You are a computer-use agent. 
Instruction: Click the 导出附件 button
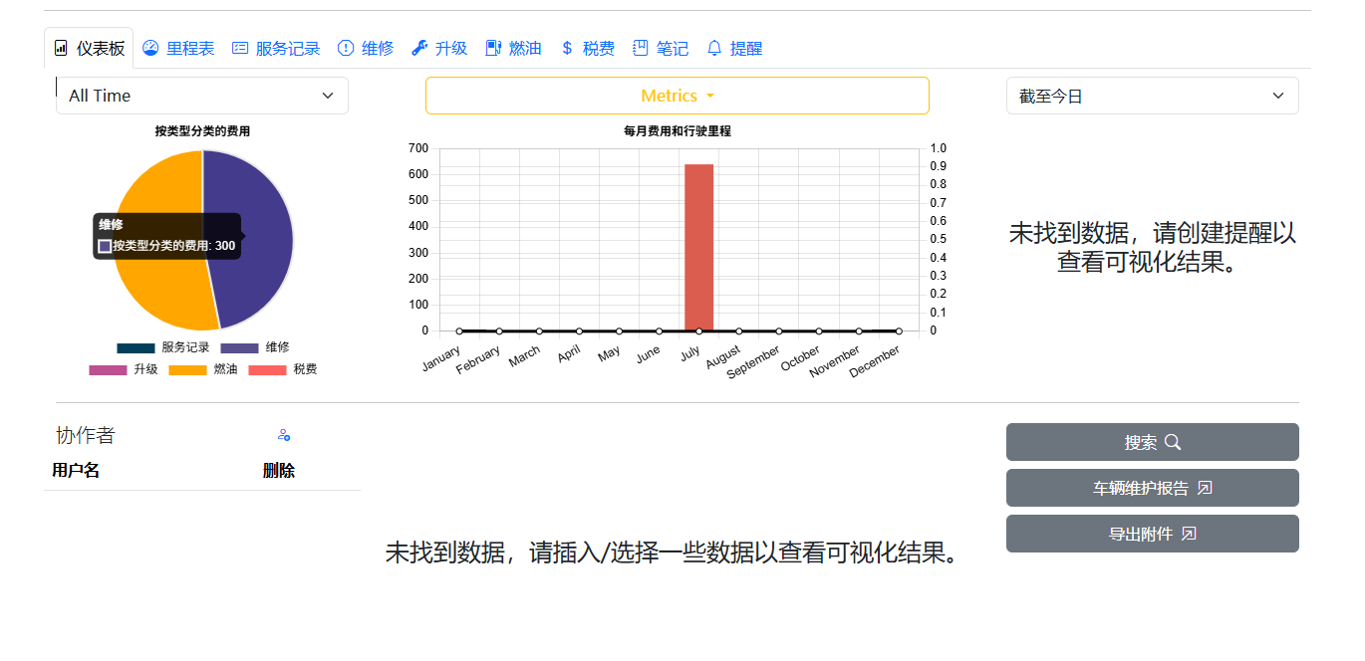pyautogui.click(x=1153, y=534)
